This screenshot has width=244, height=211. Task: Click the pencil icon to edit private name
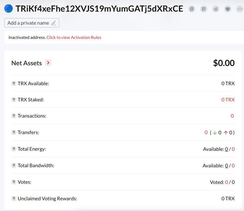click(x=54, y=23)
